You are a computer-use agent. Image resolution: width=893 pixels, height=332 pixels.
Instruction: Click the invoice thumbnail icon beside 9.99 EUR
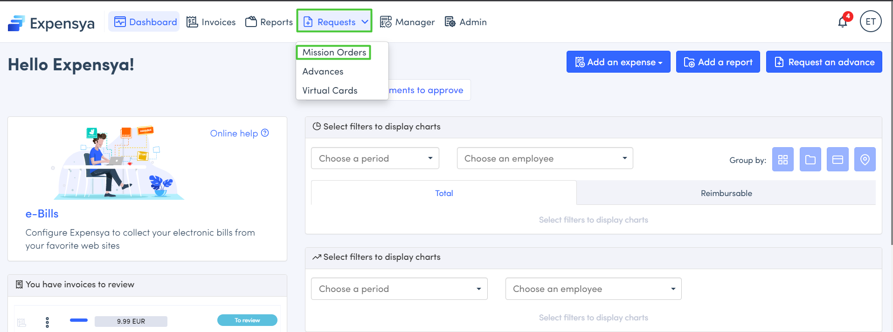[x=21, y=322]
